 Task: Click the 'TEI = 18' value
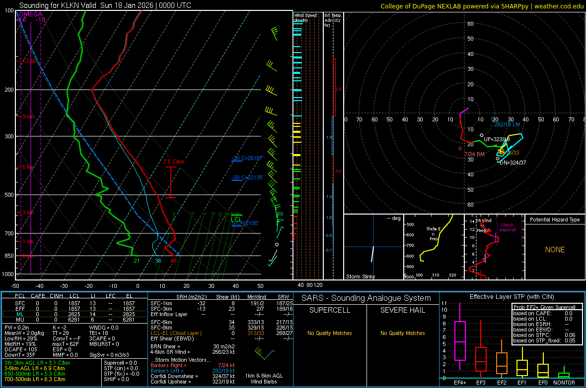99,333
